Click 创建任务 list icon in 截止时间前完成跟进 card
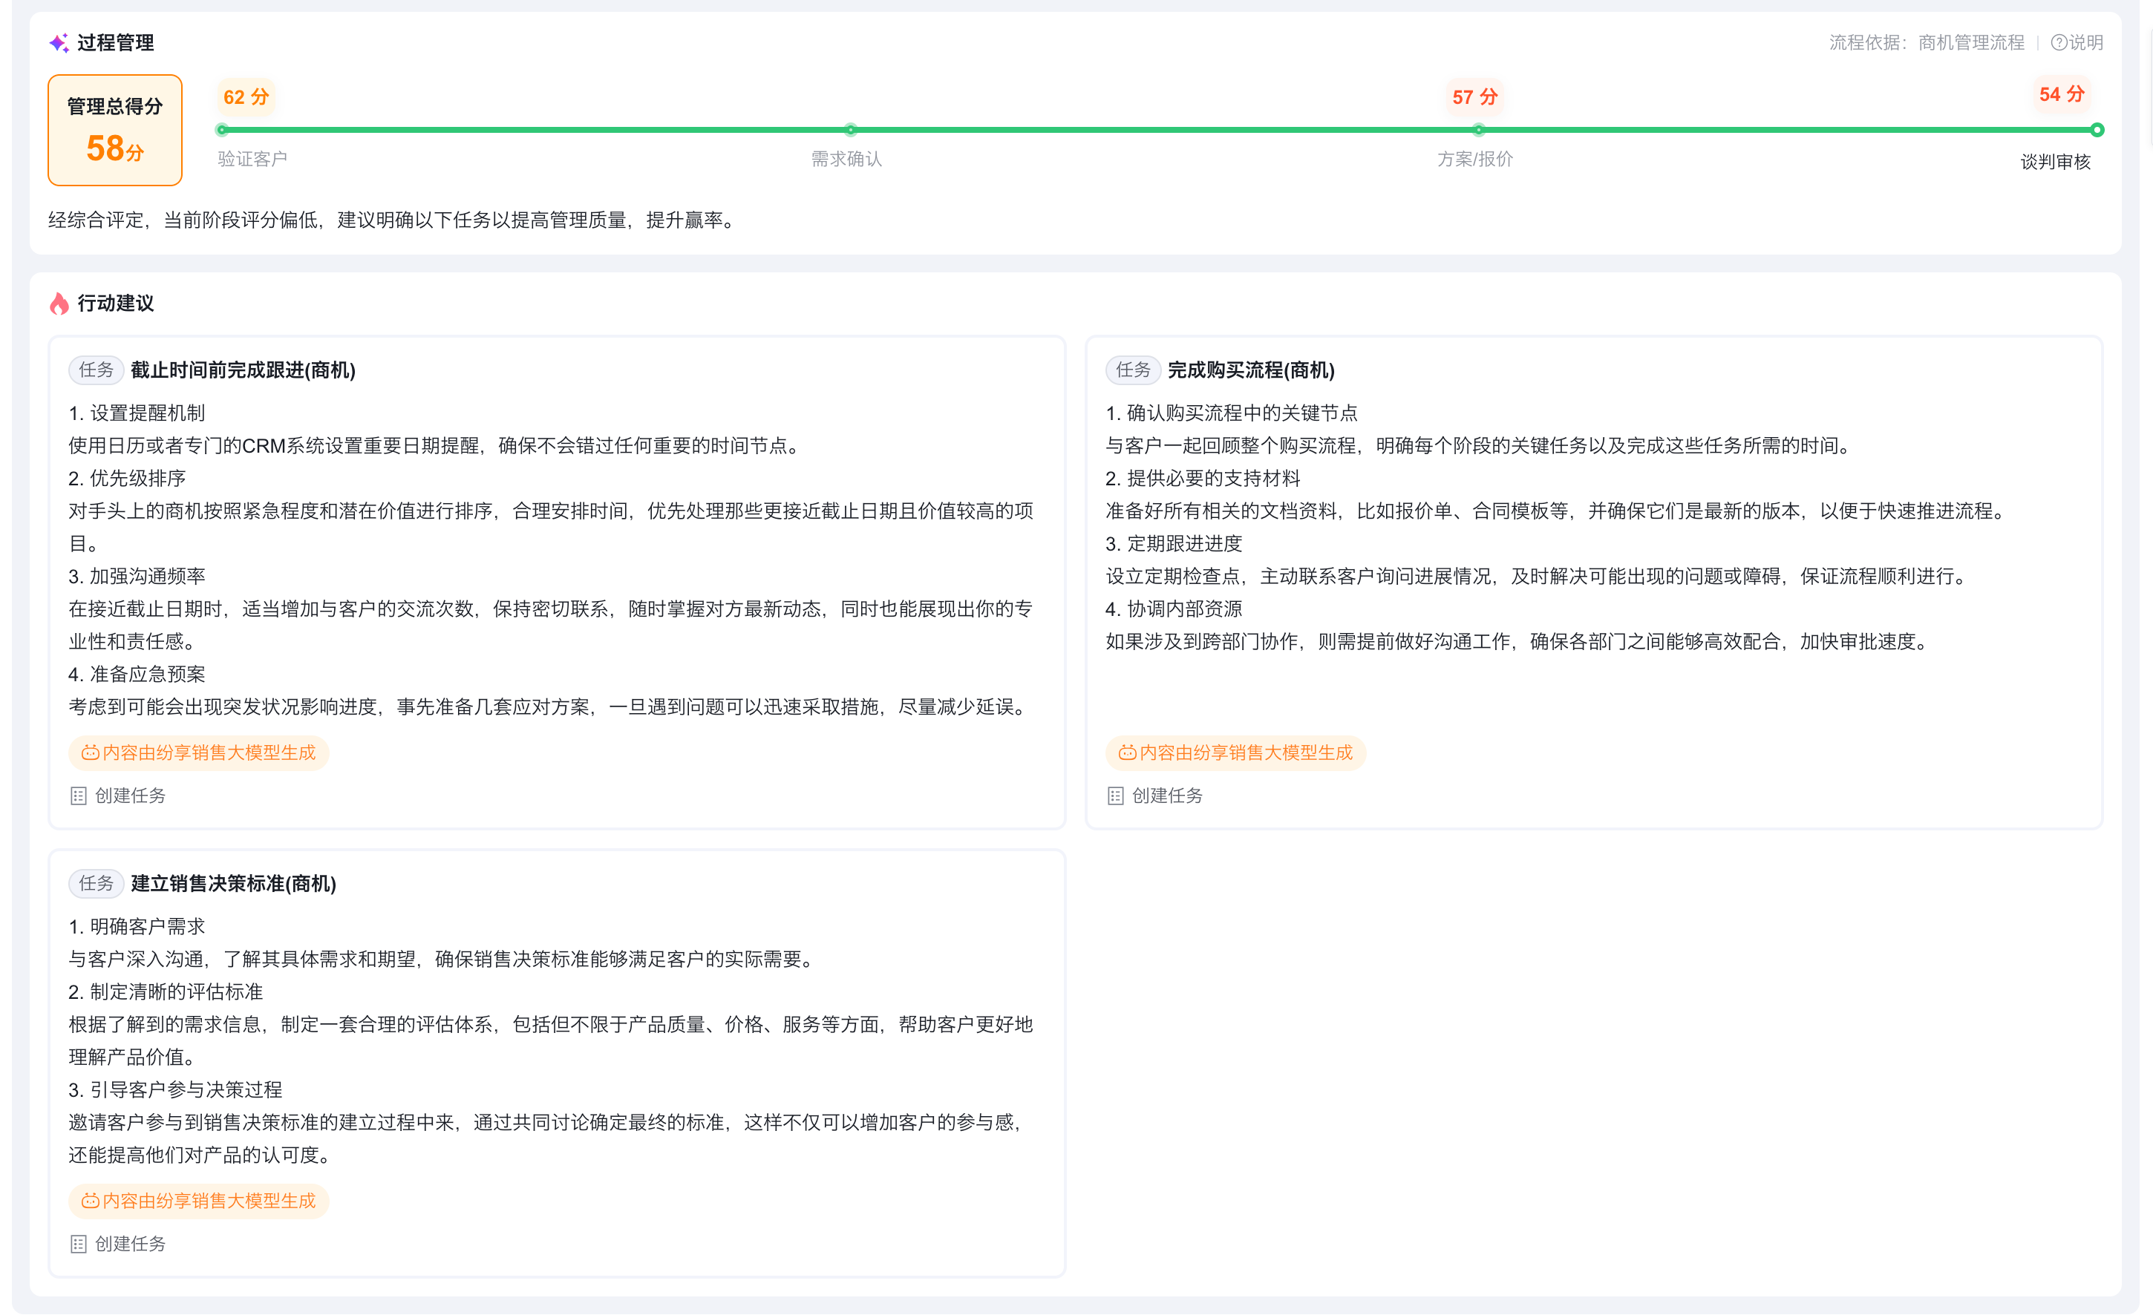This screenshot has height=1315, width=2153. tap(79, 796)
